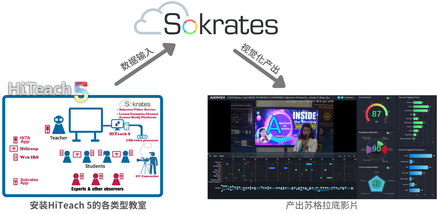The image size is (437, 214).
Task: Toggle the green dot on Pedagogical Application panel
Action: [x=388, y=133]
